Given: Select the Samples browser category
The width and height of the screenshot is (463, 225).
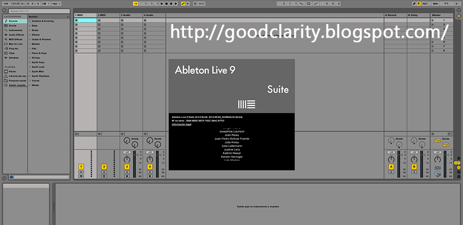Looking at the screenshot, I should click(15, 57).
